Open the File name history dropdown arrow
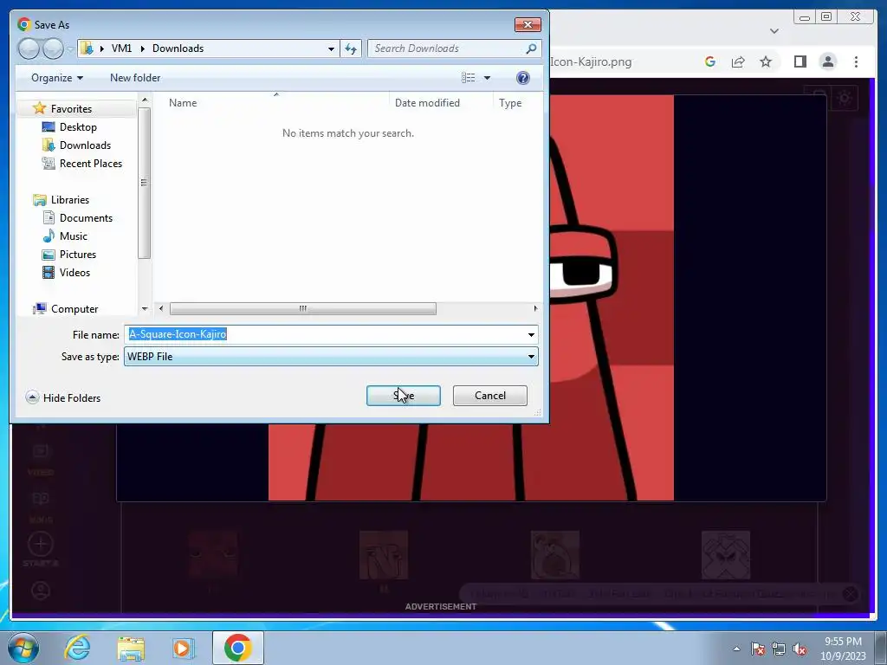This screenshot has height=665, width=887. point(531,334)
